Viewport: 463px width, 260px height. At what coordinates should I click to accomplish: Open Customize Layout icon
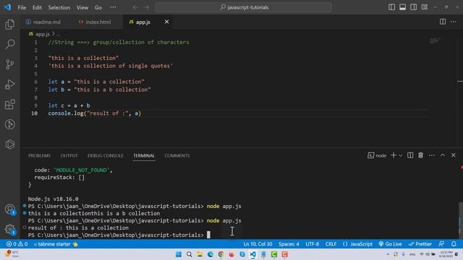coord(425,7)
